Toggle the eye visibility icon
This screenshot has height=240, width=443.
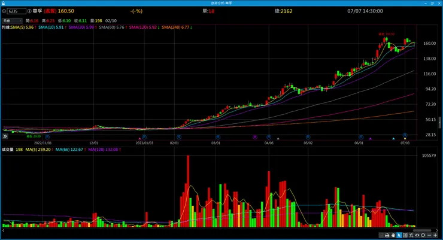pyautogui.click(x=417, y=235)
